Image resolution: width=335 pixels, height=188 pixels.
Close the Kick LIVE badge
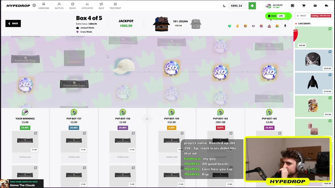288,16
